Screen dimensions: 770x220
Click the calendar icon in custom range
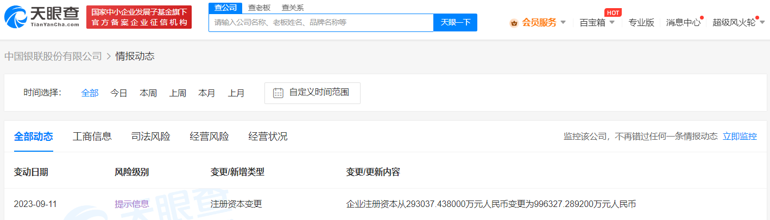(x=278, y=93)
